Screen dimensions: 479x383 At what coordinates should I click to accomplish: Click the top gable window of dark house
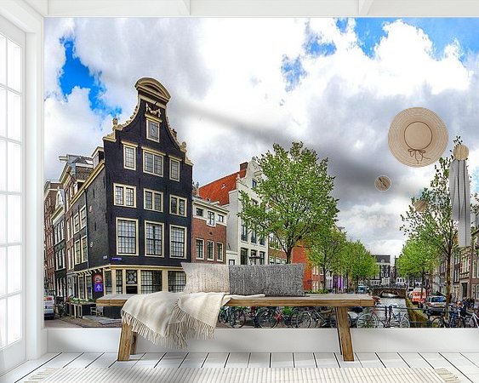click(x=153, y=130)
